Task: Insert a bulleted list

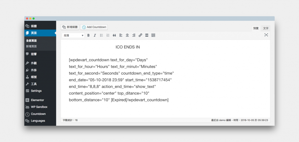Action: pos(101,35)
